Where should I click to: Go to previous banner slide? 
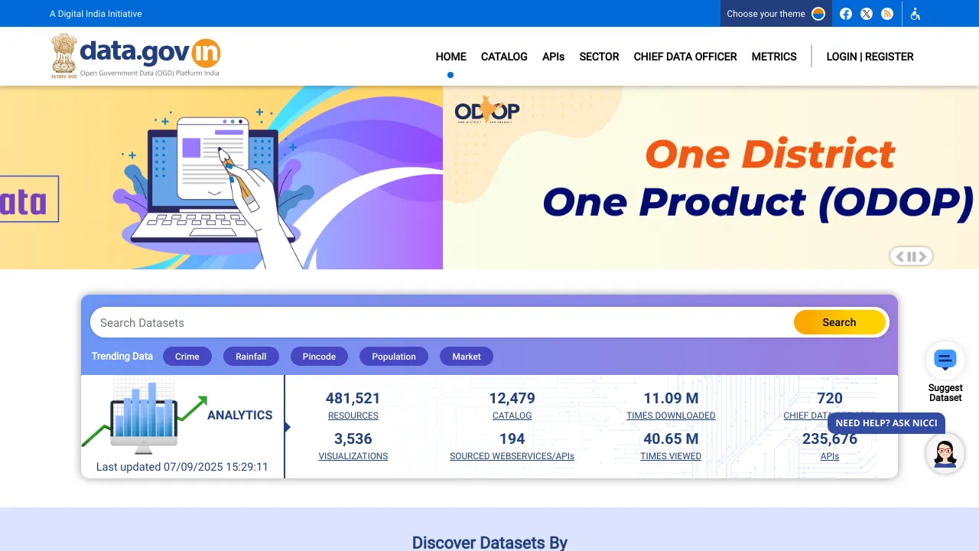click(900, 256)
